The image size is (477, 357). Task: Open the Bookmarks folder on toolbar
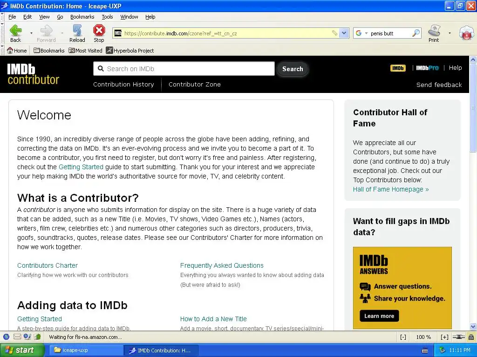49,50
